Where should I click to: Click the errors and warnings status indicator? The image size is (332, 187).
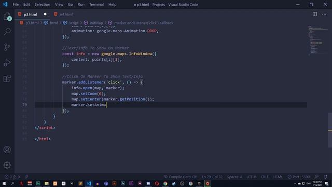coord(12,177)
